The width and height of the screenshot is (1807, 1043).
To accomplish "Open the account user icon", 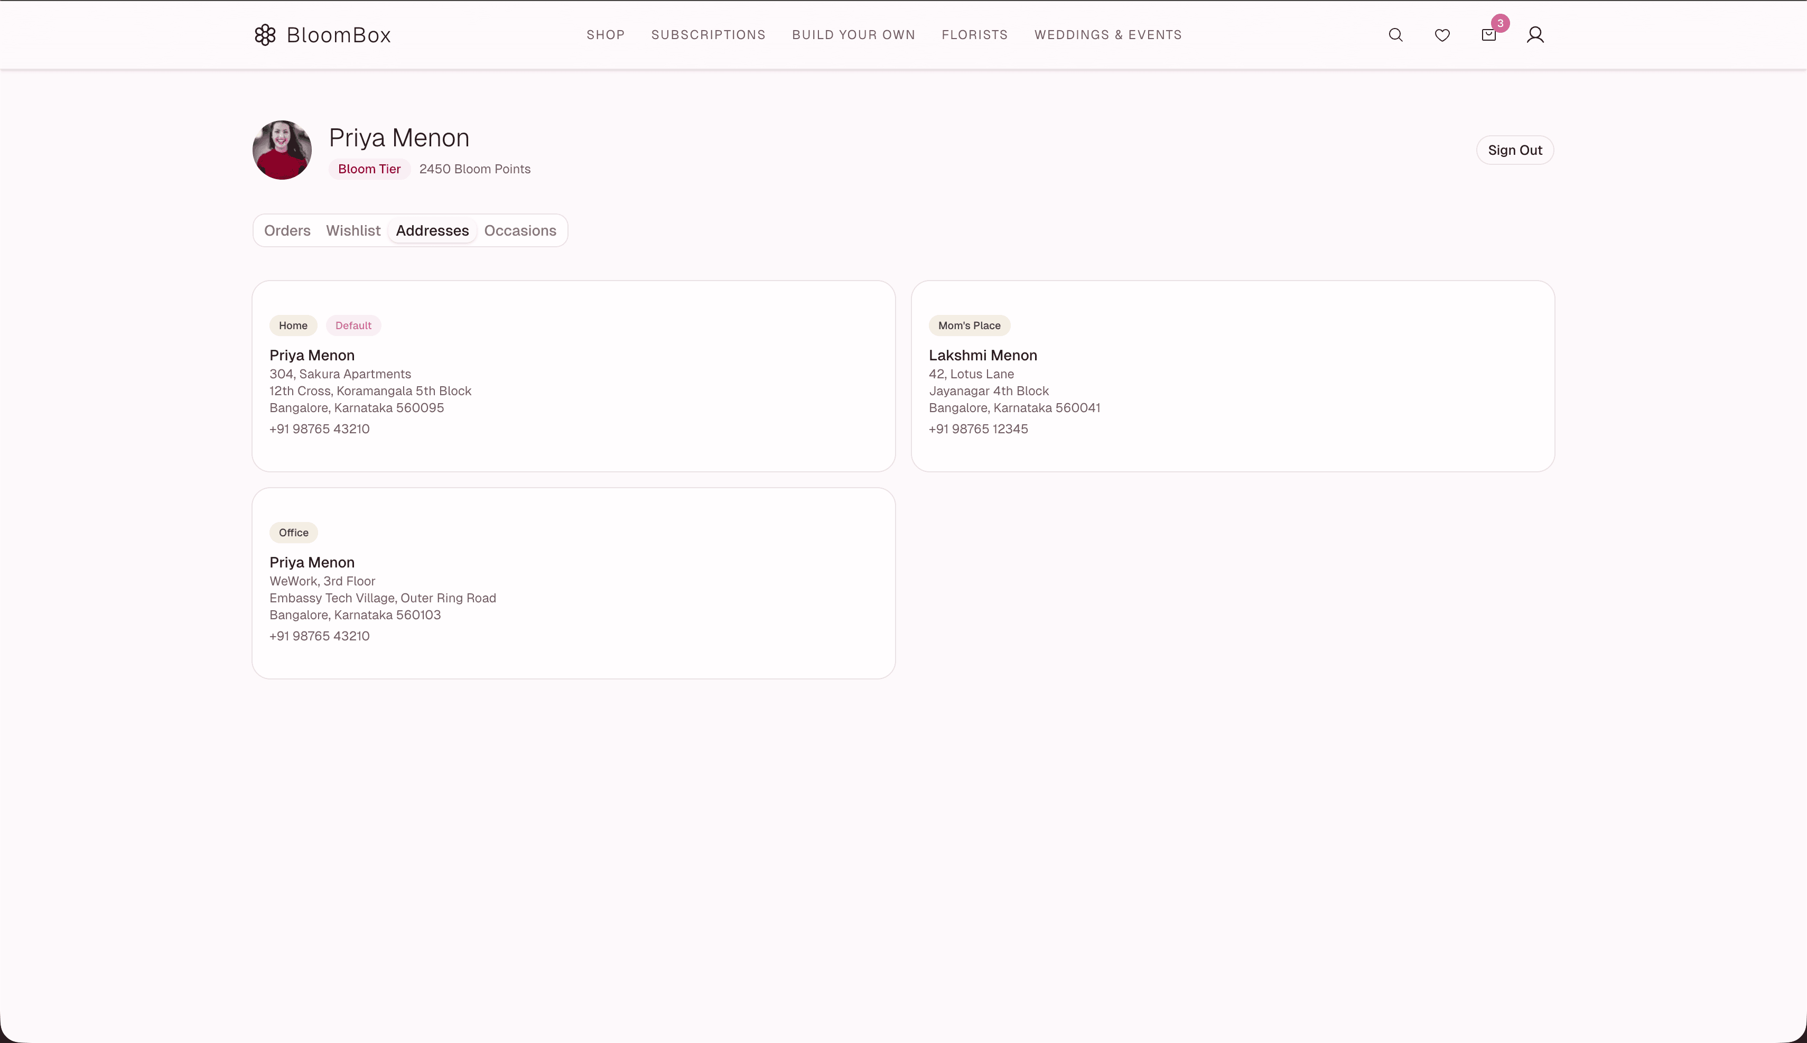I will tap(1535, 34).
